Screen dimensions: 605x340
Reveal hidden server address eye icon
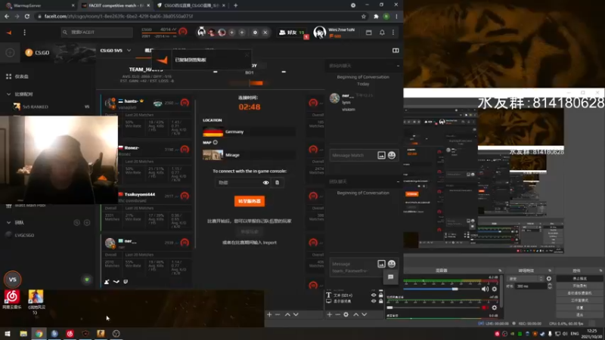click(x=266, y=183)
